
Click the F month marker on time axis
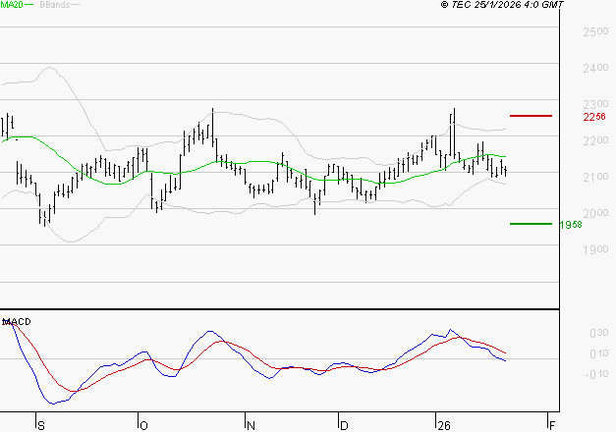552,426
